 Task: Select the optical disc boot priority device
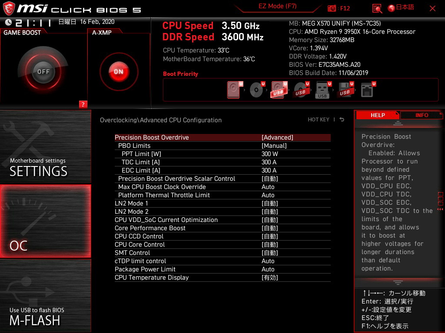[x=256, y=90]
